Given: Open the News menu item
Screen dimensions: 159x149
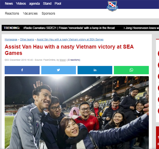Looking at the screenshot, I should pos(9,3).
